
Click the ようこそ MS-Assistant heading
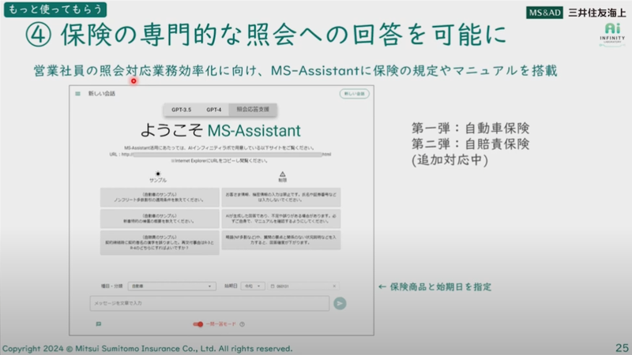click(x=220, y=130)
